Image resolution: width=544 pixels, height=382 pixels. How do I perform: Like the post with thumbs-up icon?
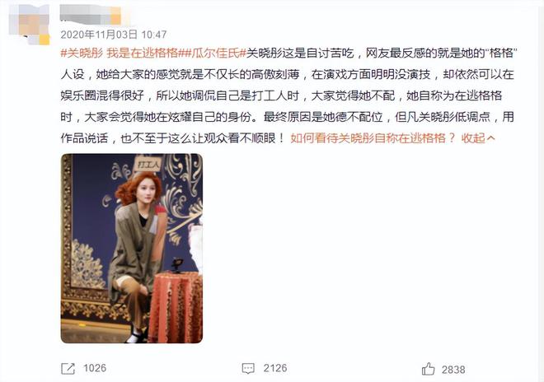[x=428, y=369]
